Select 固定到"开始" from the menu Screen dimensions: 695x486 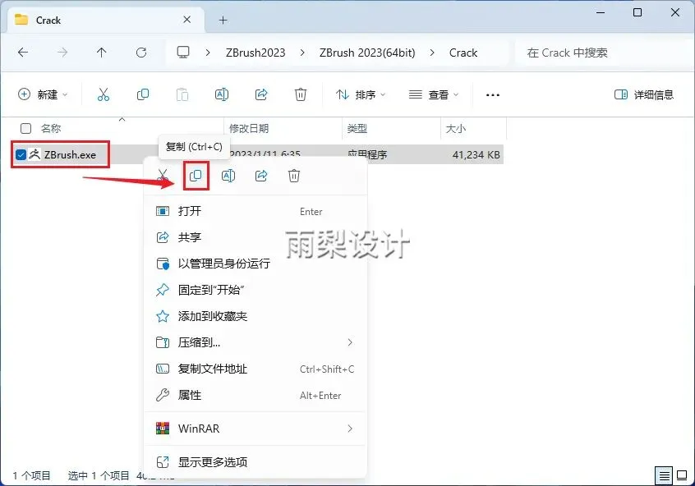[x=255, y=290]
